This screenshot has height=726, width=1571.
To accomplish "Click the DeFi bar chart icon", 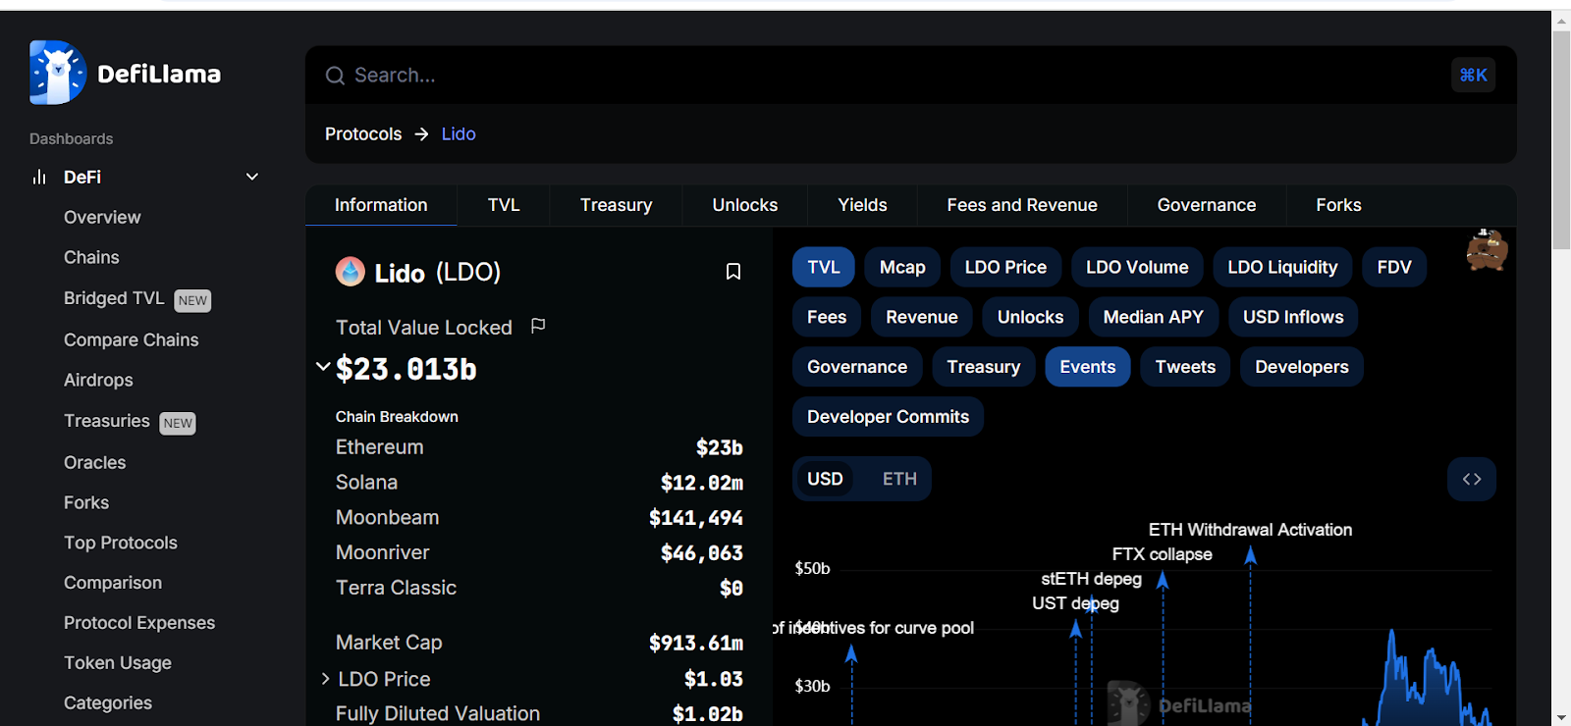I will coord(39,178).
